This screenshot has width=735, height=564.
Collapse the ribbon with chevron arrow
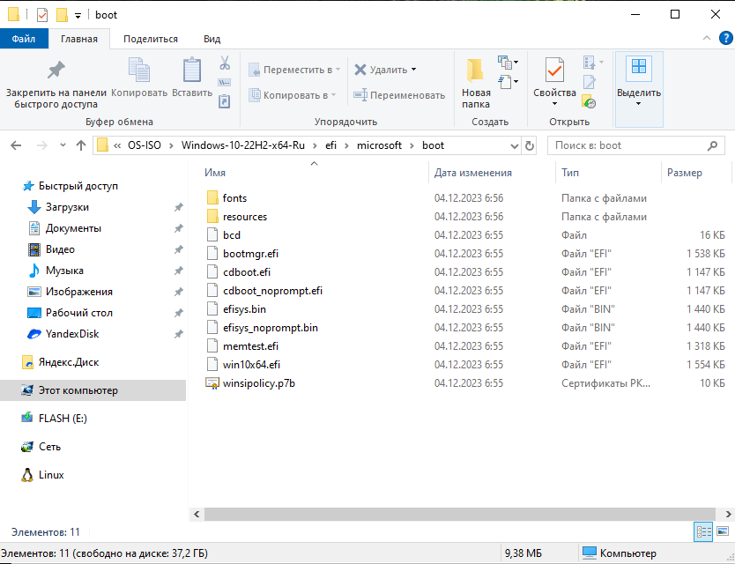point(706,39)
